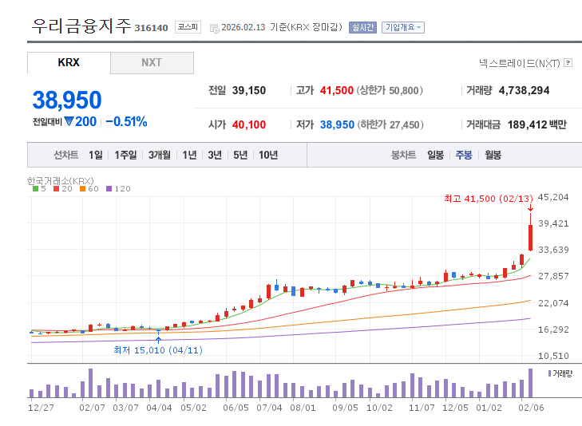Click the red 20-period moving average swatch

tap(57, 189)
